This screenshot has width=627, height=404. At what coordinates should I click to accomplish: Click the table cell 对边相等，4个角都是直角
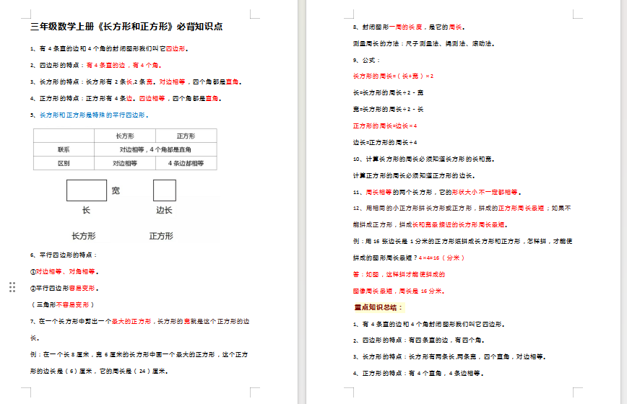click(155, 149)
